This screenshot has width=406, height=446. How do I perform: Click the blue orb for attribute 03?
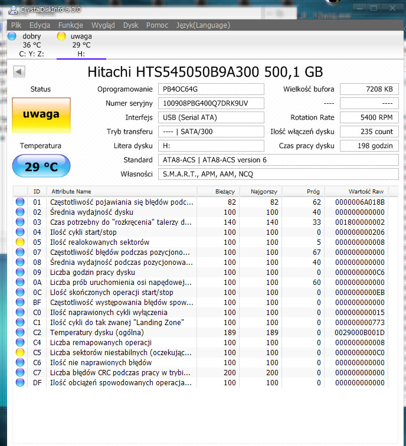click(x=20, y=222)
